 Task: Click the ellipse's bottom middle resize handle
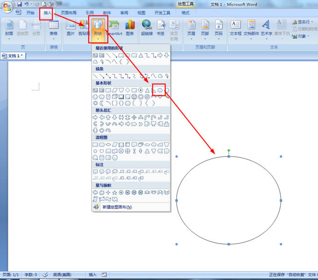[x=229, y=244]
